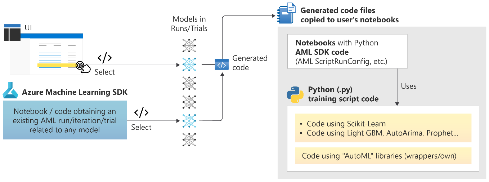Click the 'Generated code' label
The width and height of the screenshot is (489, 182).
250,63
